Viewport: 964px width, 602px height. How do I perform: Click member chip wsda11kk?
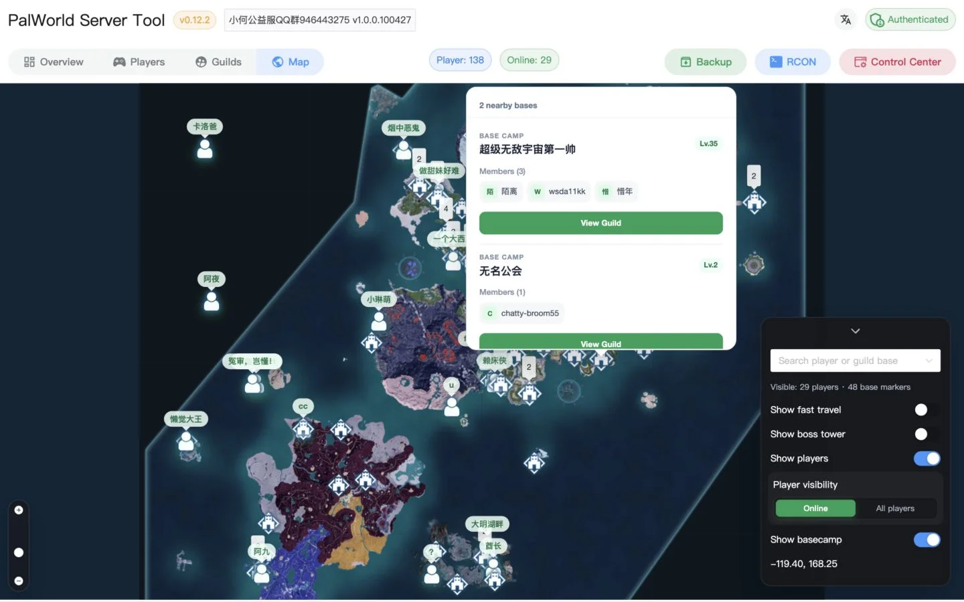pos(559,191)
